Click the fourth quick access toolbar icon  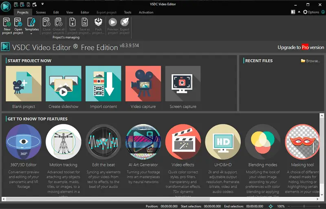pos(35,4)
